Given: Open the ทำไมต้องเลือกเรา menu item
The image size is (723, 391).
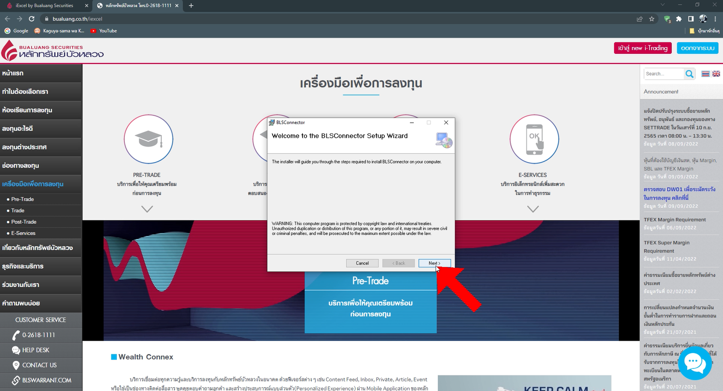Looking at the screenshot, I should tap(41, 92).
